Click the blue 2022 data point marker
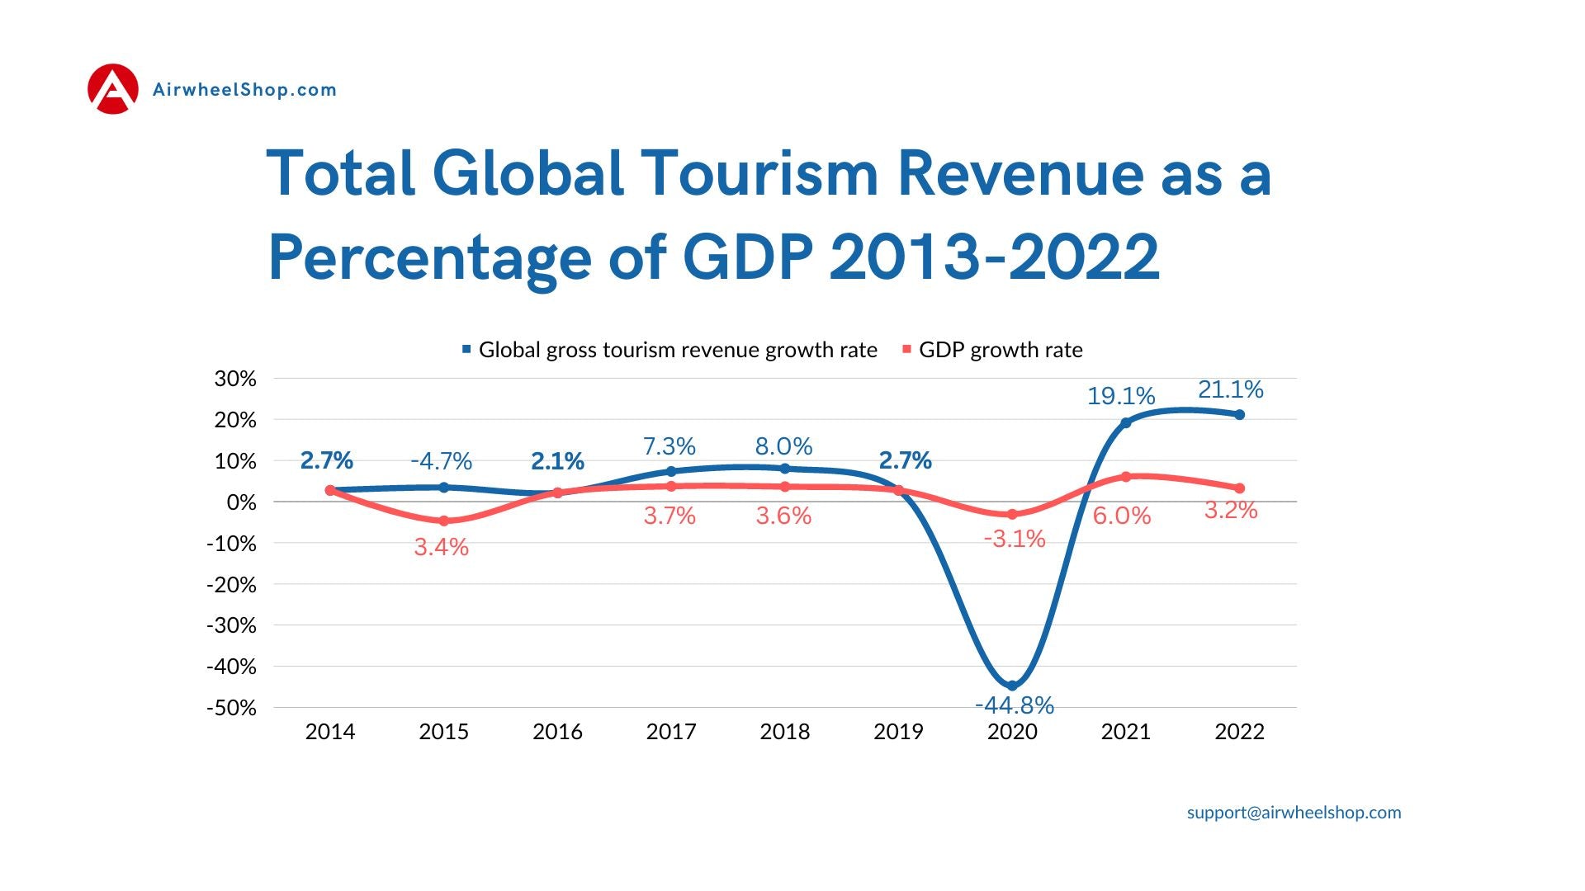This screenshot has width=1585, height=891. [1239, 415]
